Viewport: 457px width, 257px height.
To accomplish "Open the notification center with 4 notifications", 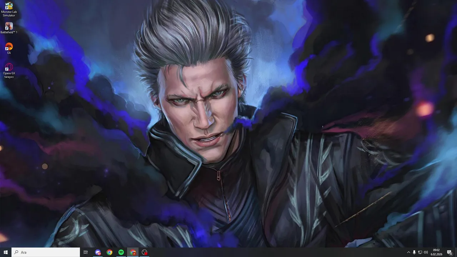I will 450,252.
